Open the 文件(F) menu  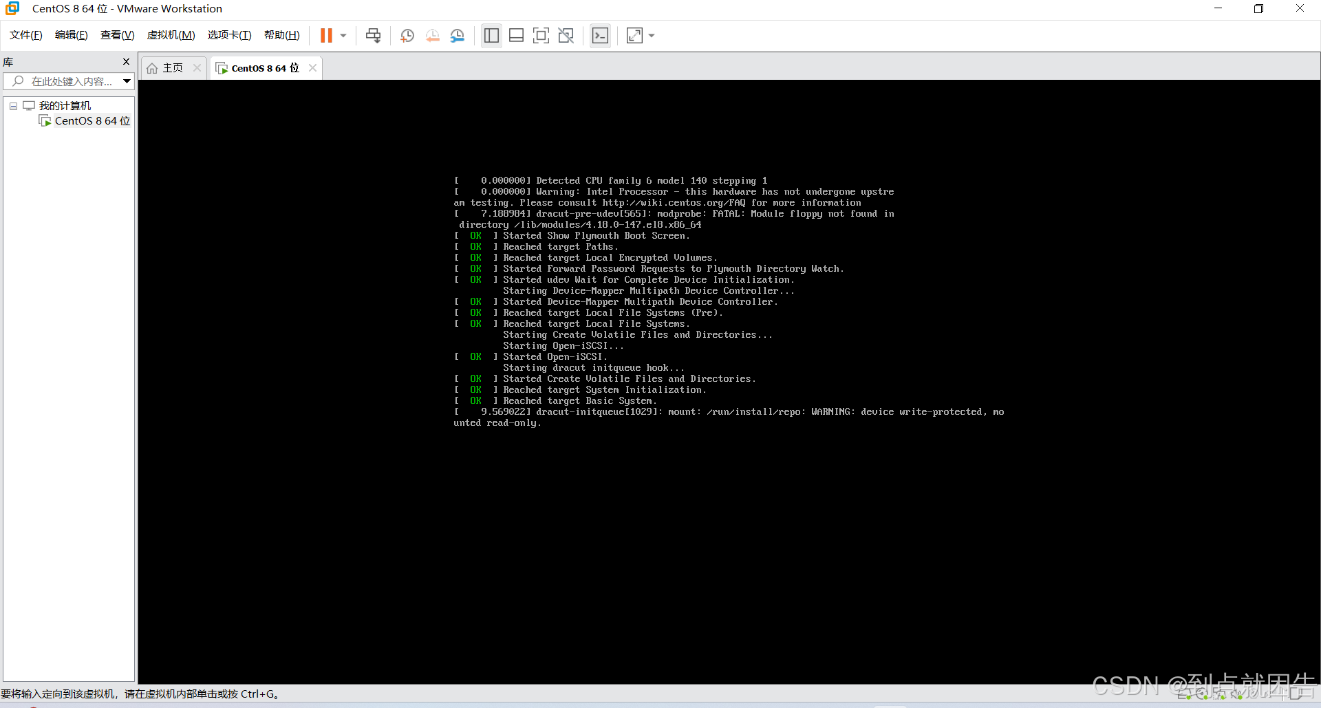click(26, 35)
